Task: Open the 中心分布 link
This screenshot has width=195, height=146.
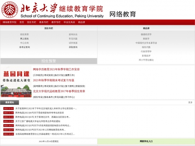Action: point(24,43)
